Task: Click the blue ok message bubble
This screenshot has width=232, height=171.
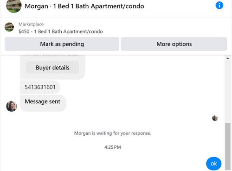Action: coord(214,164)
